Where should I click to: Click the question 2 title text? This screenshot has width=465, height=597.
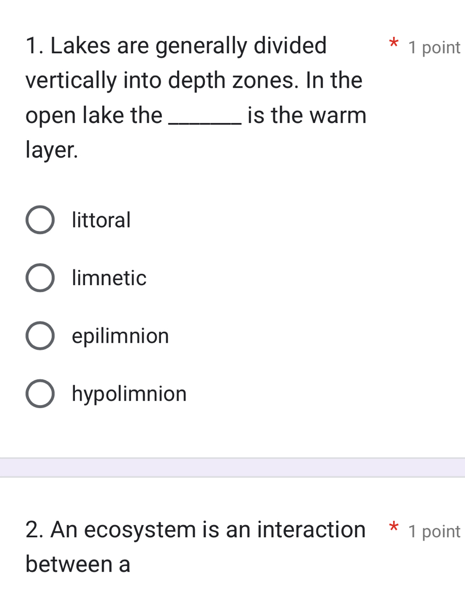[x=195, y=529]
